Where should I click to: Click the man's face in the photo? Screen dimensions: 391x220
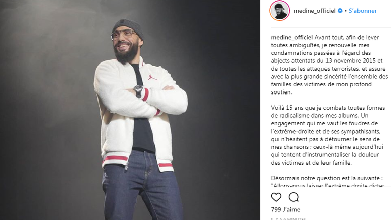click(x=125, y=42)
